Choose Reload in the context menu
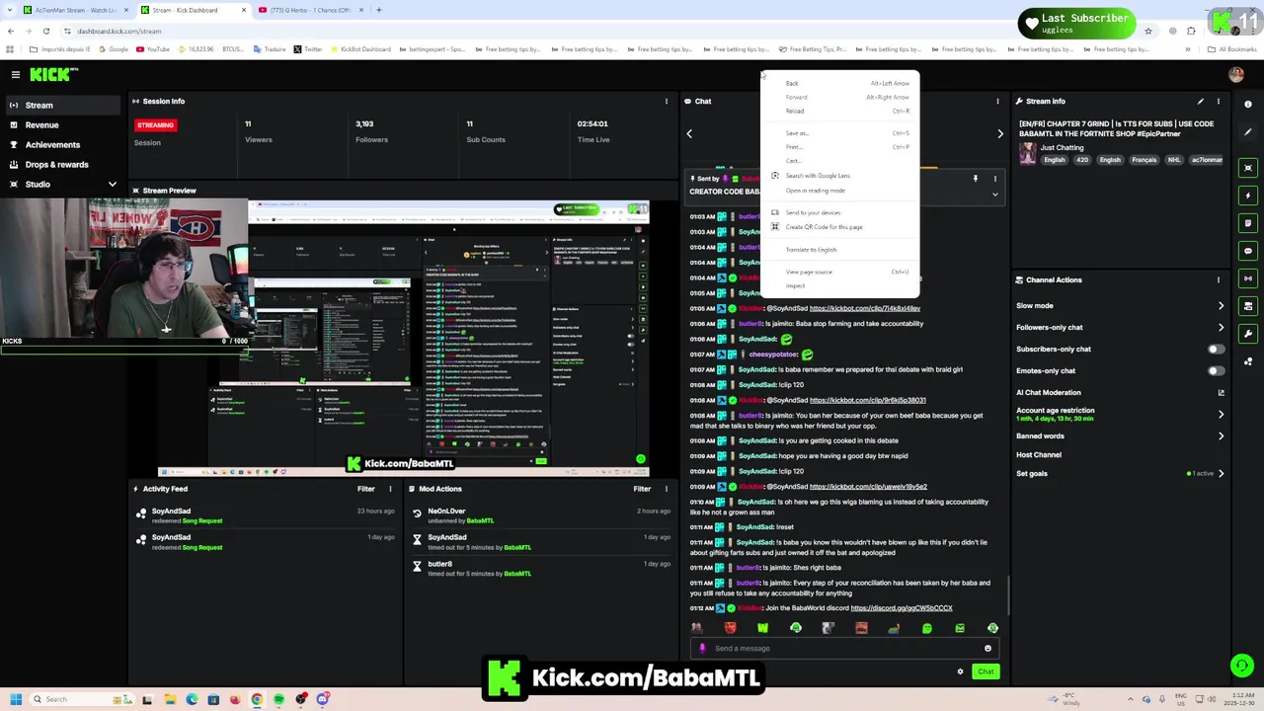 [840, 111]
